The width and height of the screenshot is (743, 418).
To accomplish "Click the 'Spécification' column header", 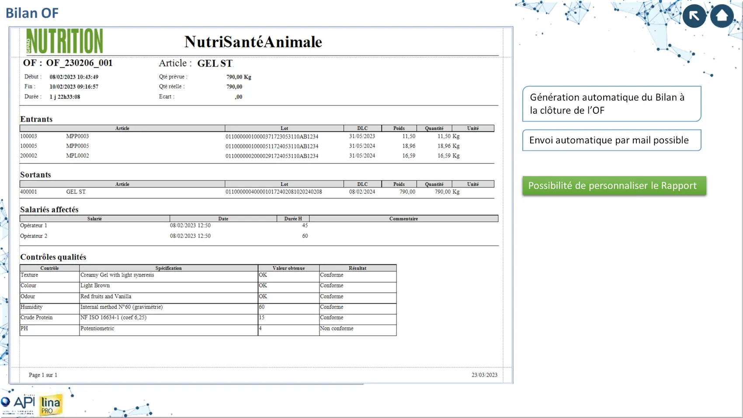I will coord(168,268).
